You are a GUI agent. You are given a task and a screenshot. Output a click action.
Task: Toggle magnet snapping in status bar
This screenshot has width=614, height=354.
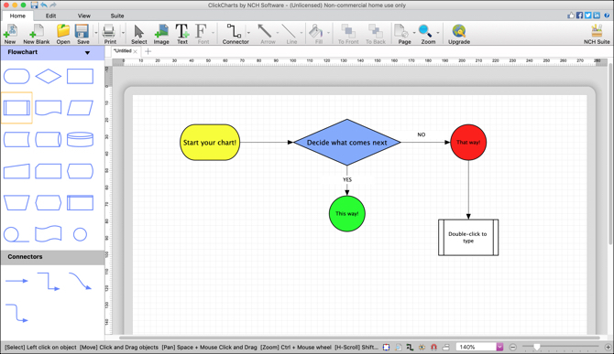[x=433, y=347]
